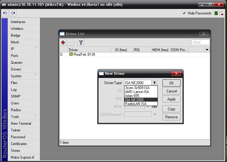The width and height of the screenshot is (227, 162).
Task: Toggle the Hide Passwords checkbox
Action: point(184,13)
